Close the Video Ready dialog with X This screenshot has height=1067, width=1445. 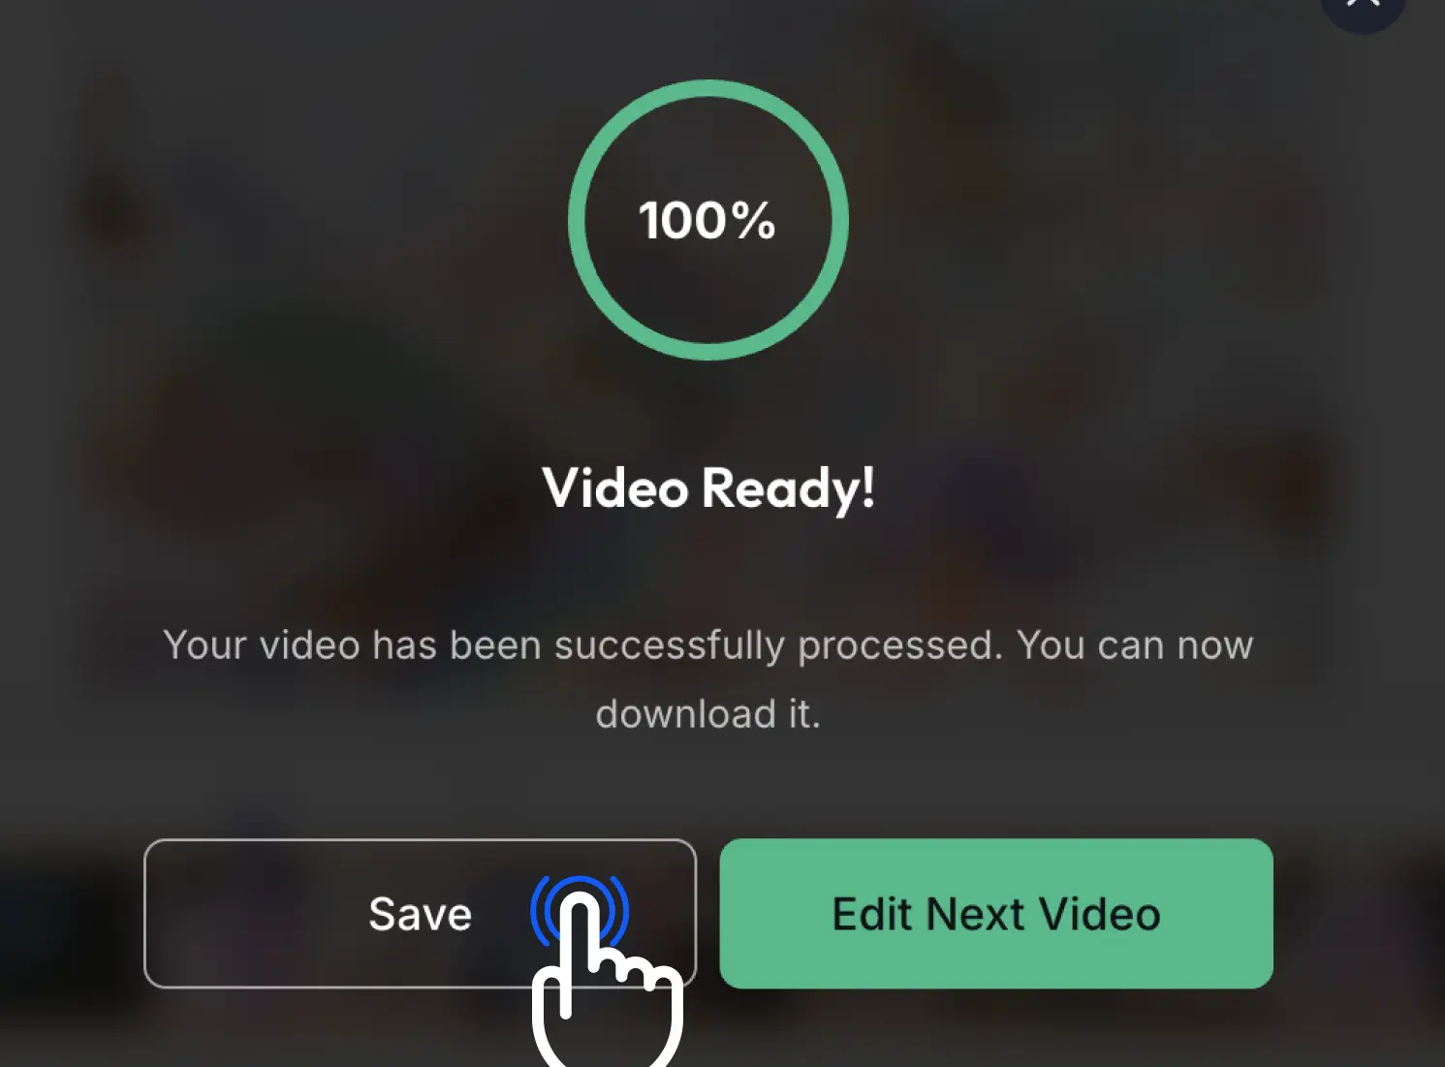tap(1364, 8)
